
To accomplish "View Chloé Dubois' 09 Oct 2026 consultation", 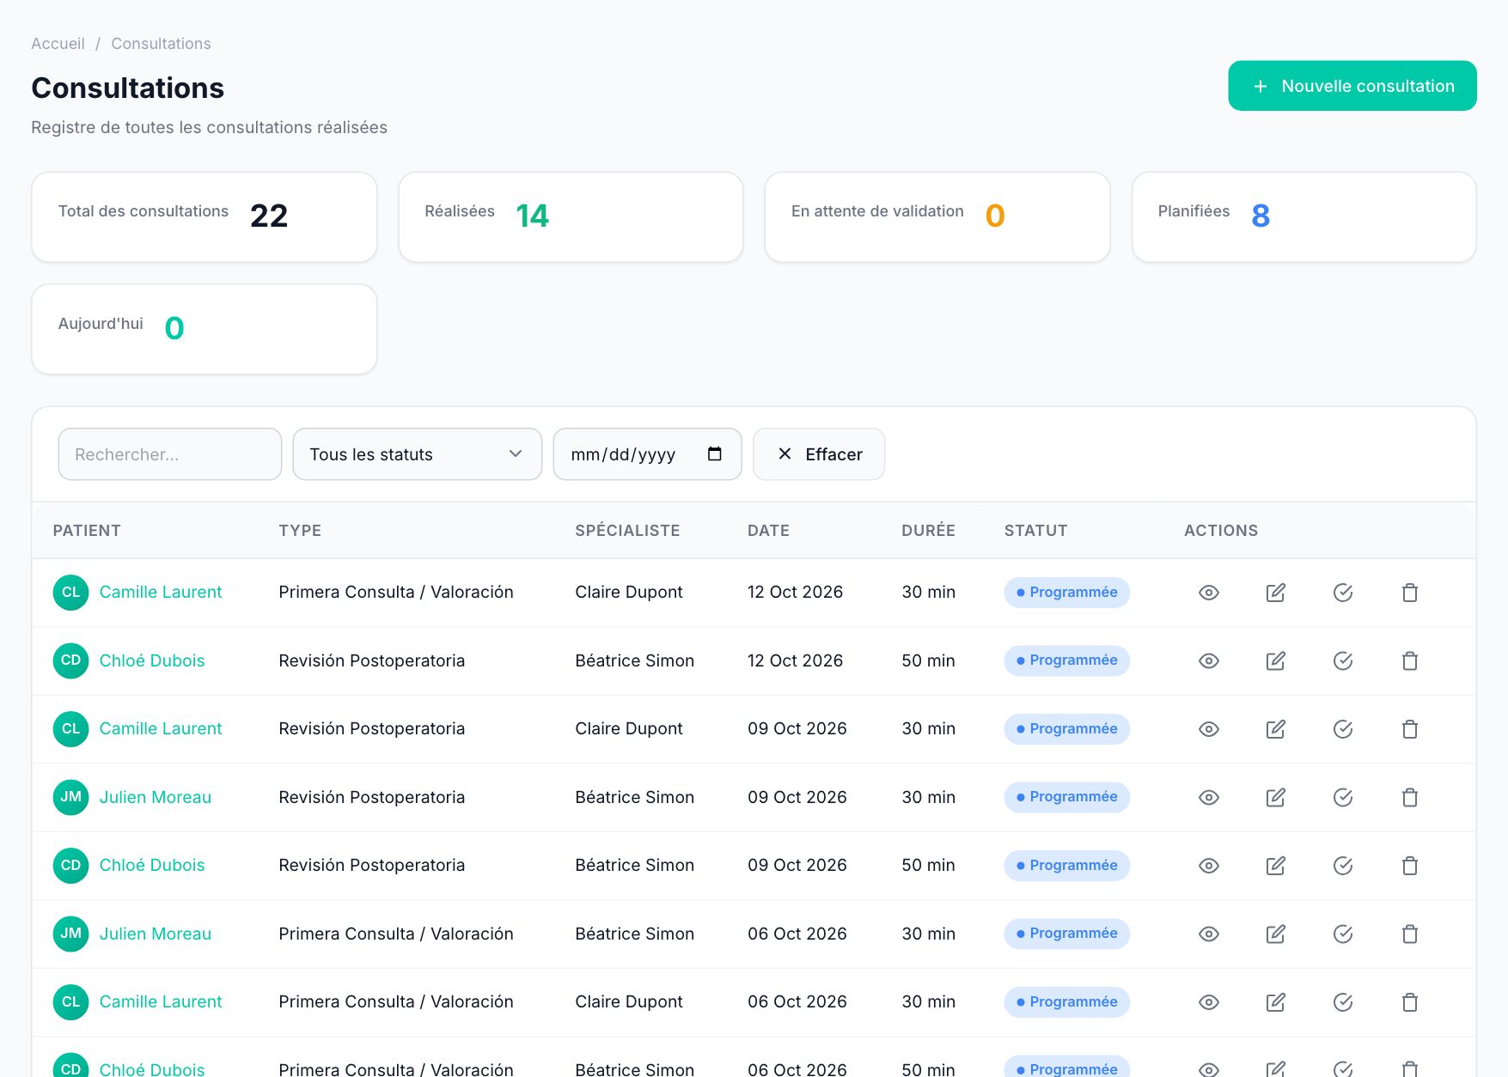I will [x=1208, y=866].
